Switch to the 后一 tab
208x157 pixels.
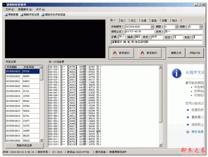[x=114, y=20]
